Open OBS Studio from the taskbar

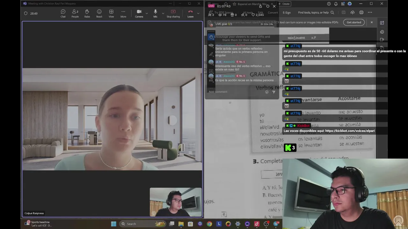click(266, 224)
